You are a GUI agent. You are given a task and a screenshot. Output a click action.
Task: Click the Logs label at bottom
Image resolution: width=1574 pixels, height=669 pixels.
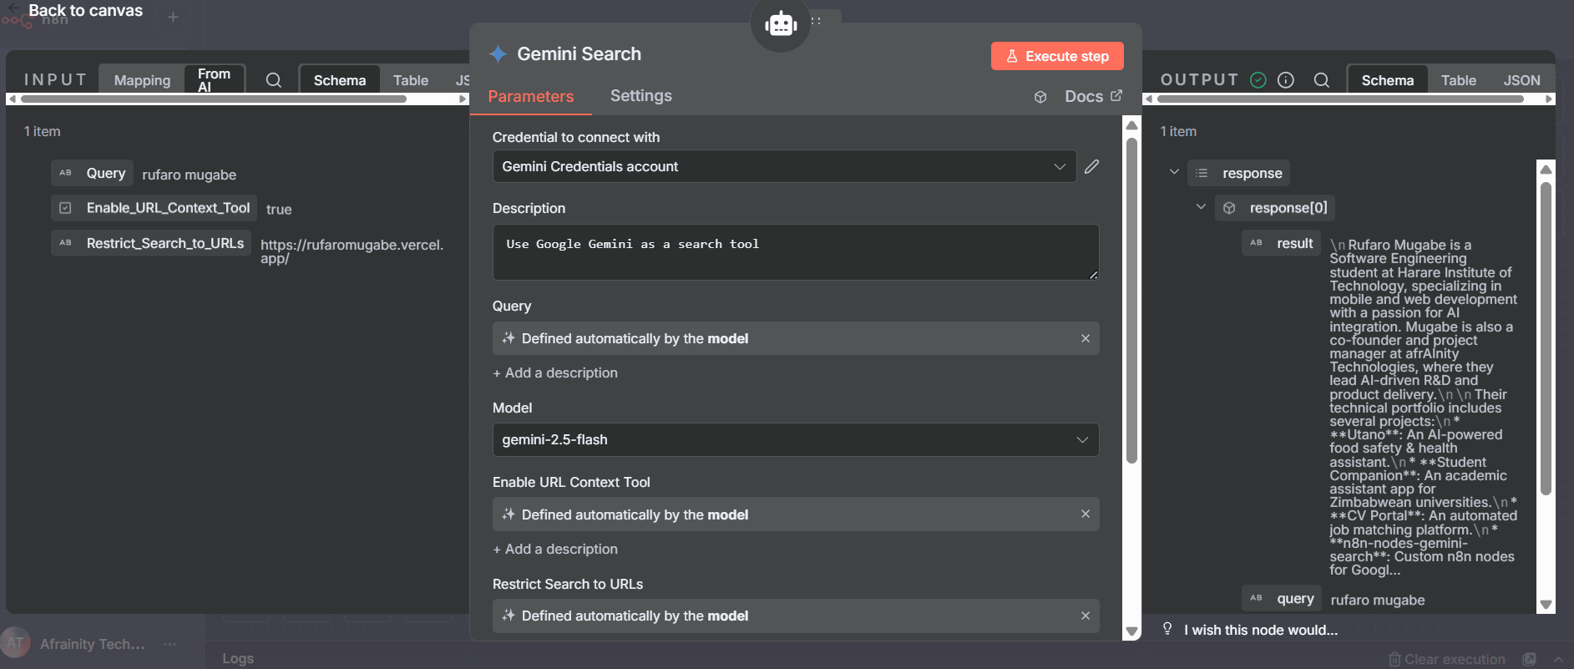(x=238, y=658)
